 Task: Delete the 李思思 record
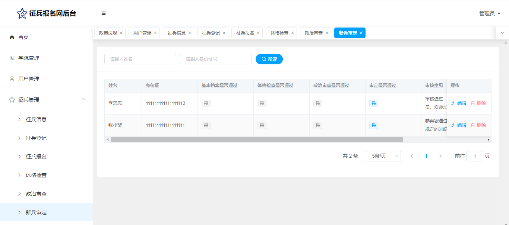(478, 103)
